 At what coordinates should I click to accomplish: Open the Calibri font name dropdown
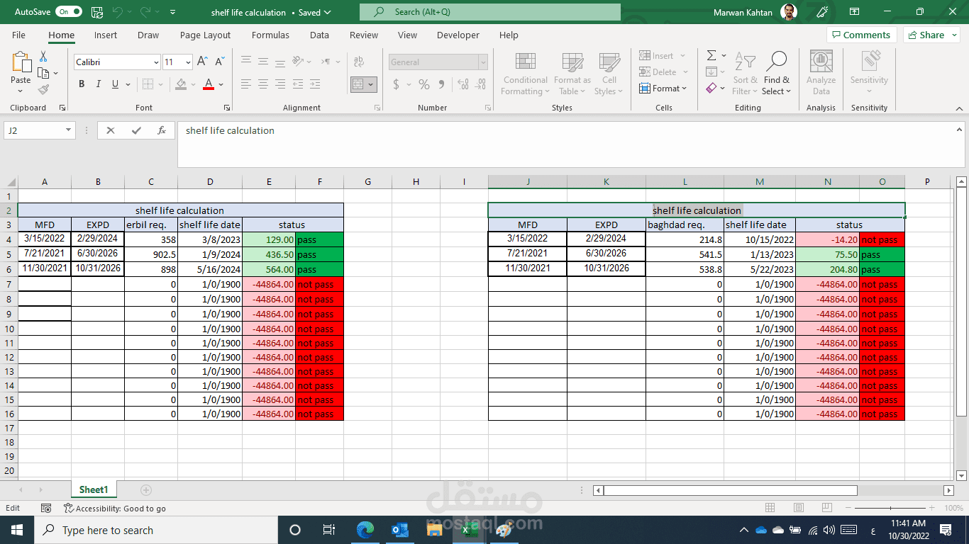click(x=156, y=62)
